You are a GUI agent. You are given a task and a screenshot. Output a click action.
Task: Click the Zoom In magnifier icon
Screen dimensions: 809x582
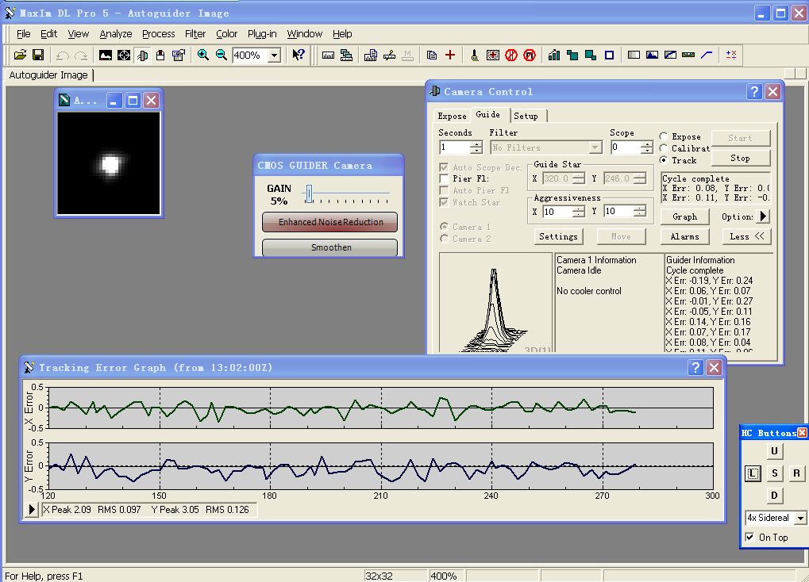[202, 55]
